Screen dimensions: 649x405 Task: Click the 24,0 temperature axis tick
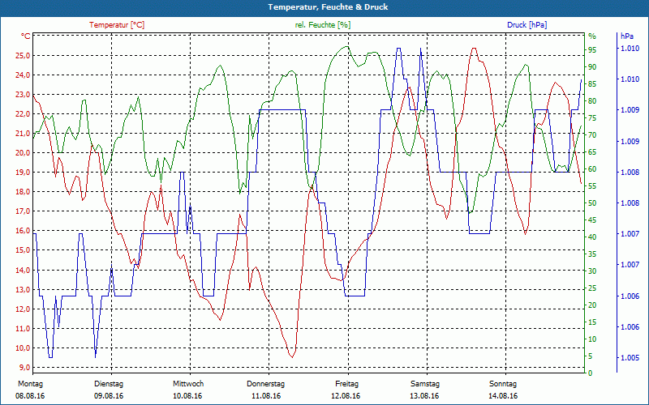pyautogui.click(x=23, y=75)
